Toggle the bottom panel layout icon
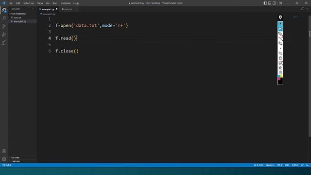The image size is (311, 175). tap(270, 3)
